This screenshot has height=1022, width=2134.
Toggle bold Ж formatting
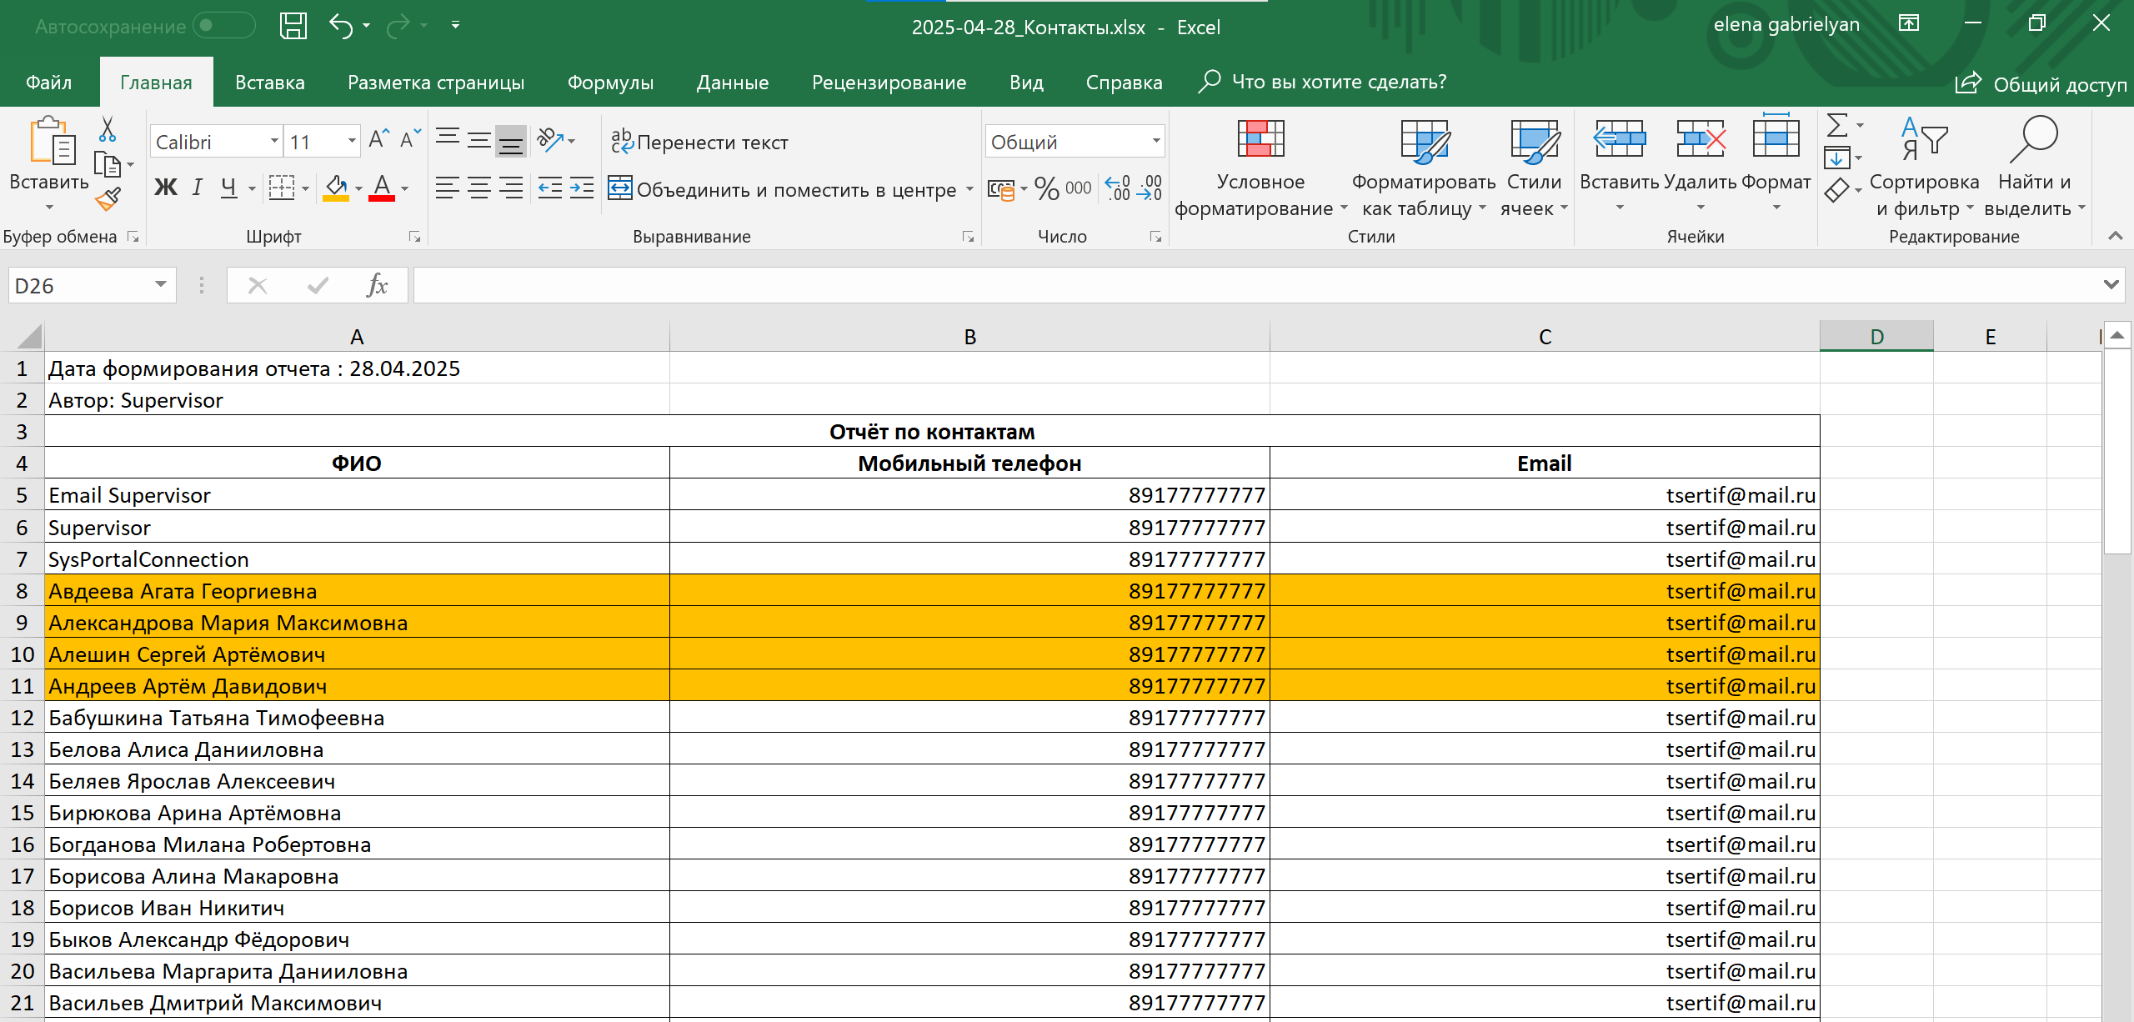(165, 188)
